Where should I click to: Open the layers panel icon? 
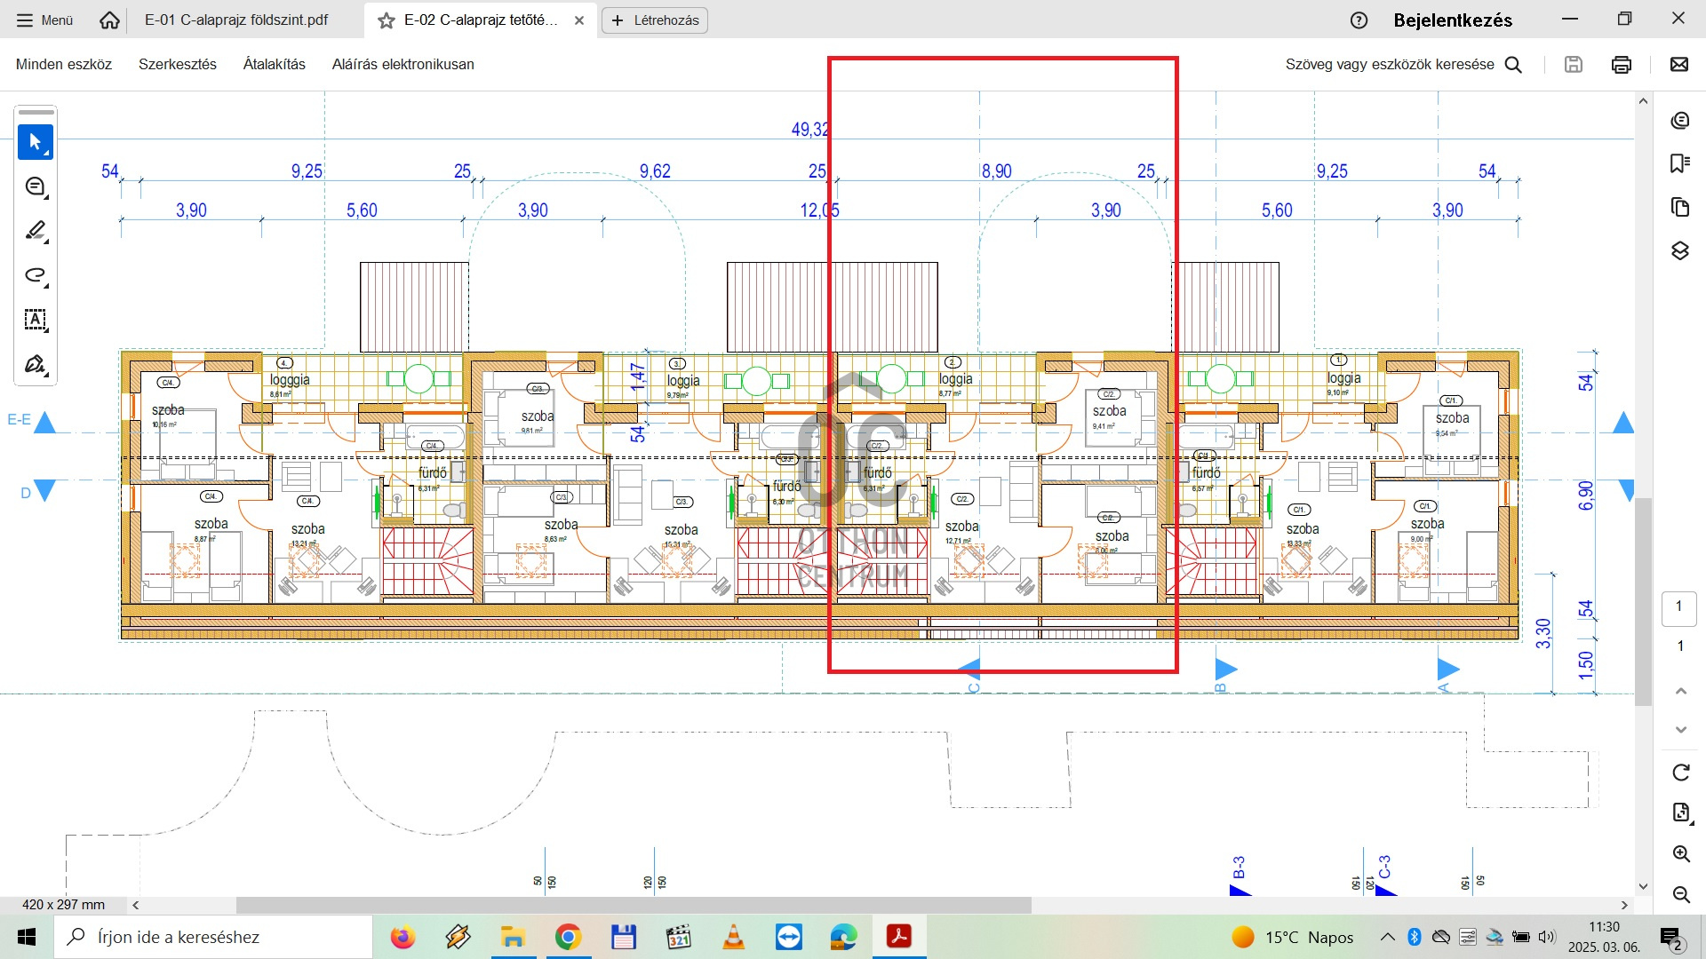[1679, 250]
